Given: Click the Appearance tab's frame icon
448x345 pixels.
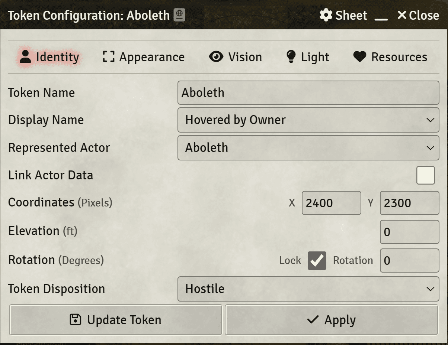Looking at the screenshot, I should pyautogui.click(x=109, y=57).
